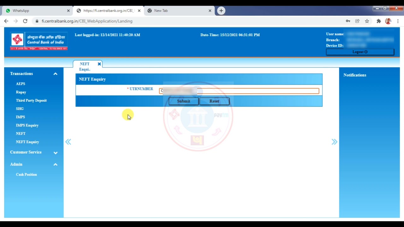Image resolution: width=404 pixels, height=227 pixels.
Task: Close the centralbank.org.in browser tab
Action: pos(139,11)
